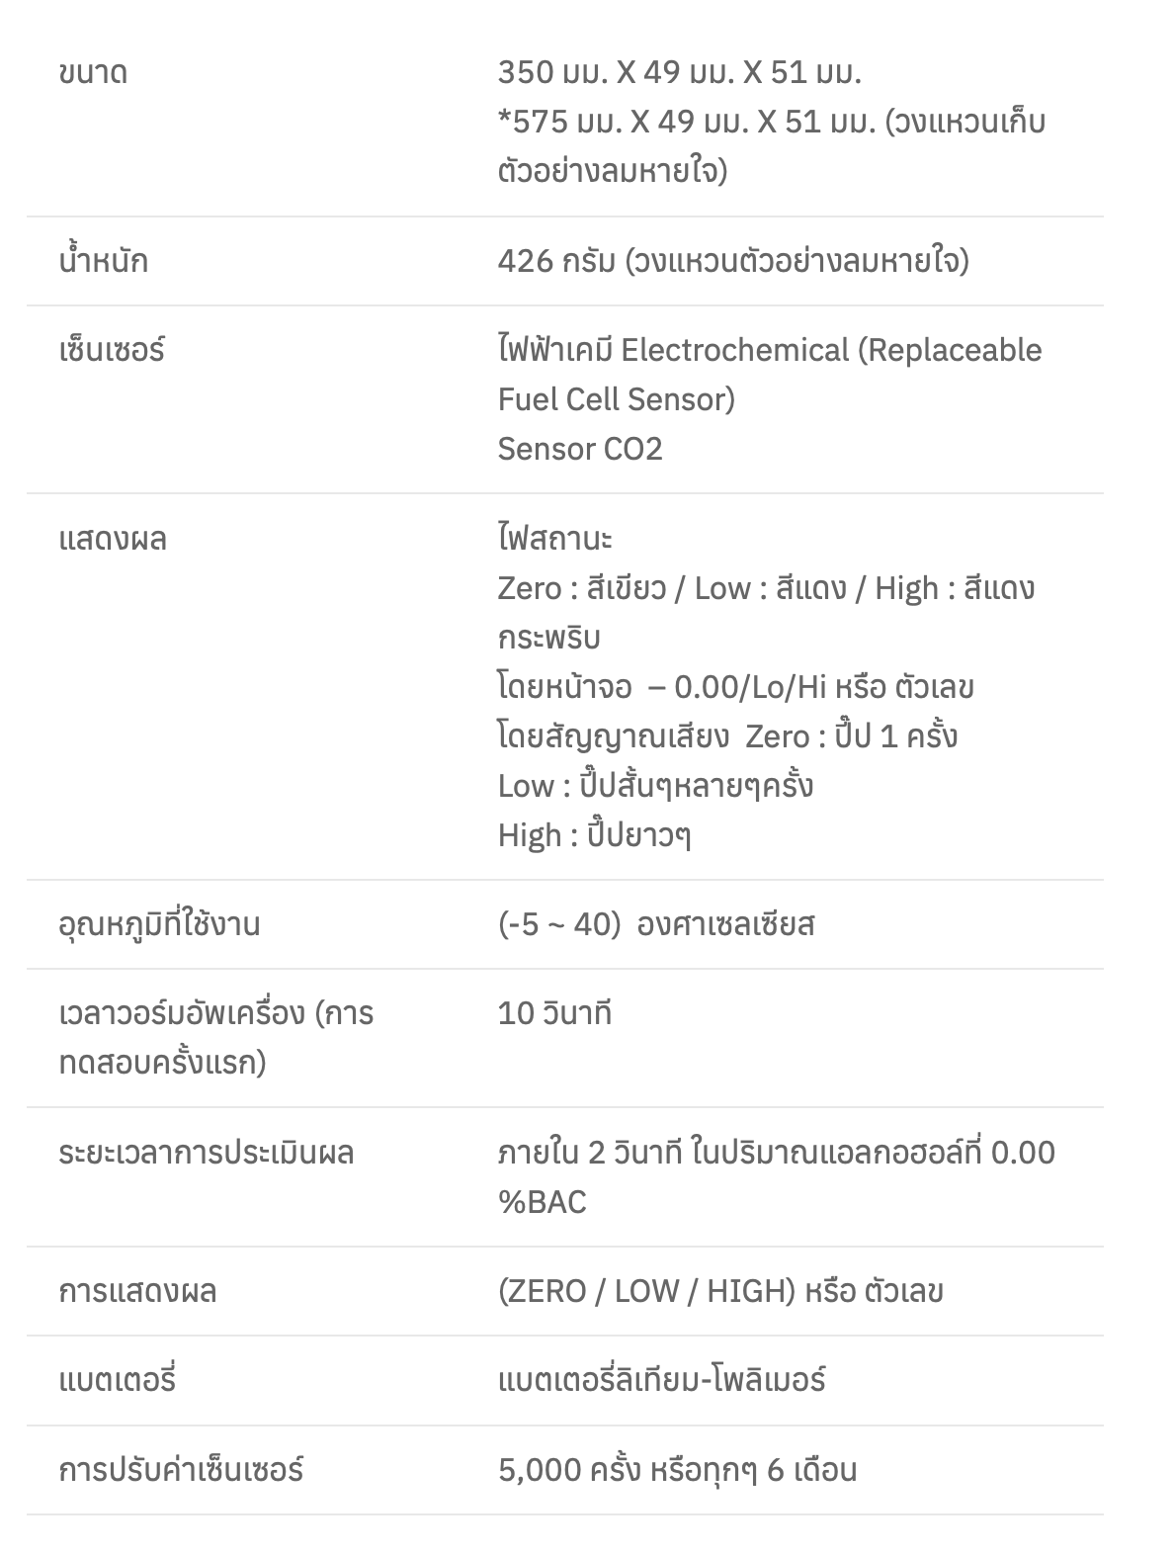Click the "Low : ปี๊ปสั้นๆหลายๆครั้ง" line
The height and width of the screenshot is (1554, 1174).
point(655,786)
